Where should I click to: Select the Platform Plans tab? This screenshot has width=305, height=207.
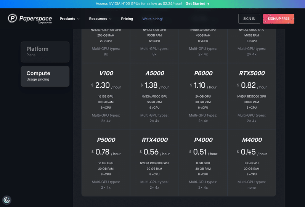[45, 52]
